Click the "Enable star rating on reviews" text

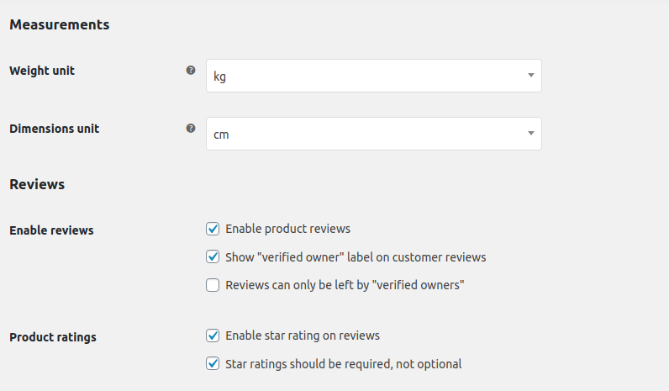303,336
